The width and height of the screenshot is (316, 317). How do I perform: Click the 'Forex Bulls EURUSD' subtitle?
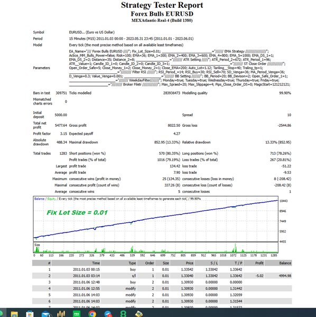click(x=162, y=14)
